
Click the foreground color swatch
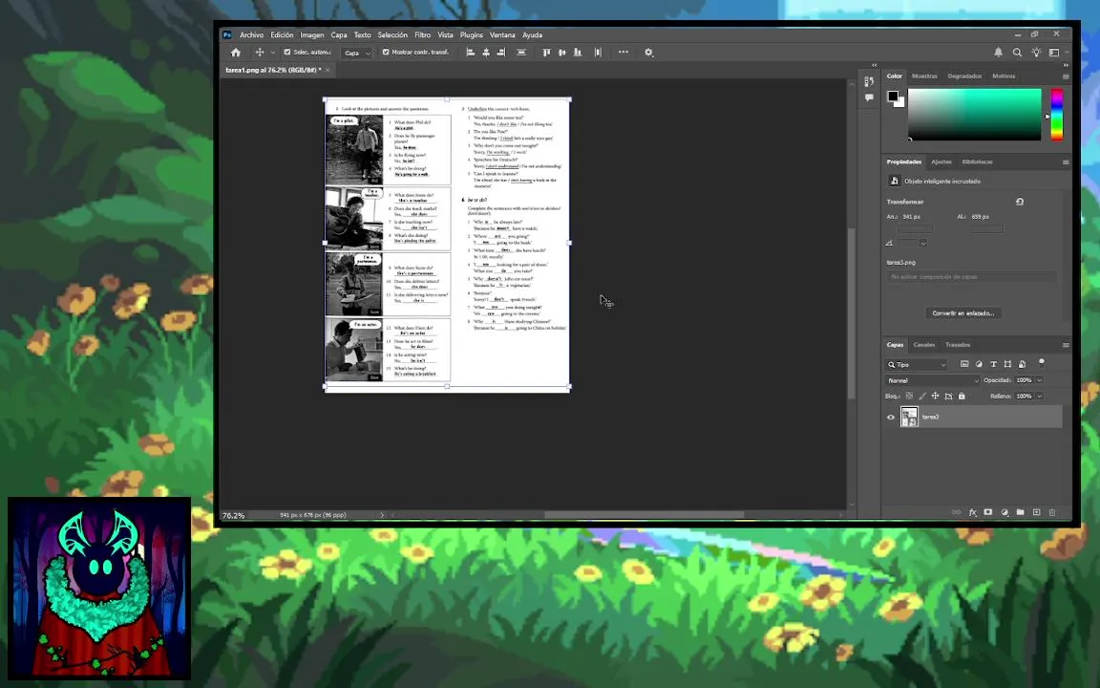tap(893, 97)
